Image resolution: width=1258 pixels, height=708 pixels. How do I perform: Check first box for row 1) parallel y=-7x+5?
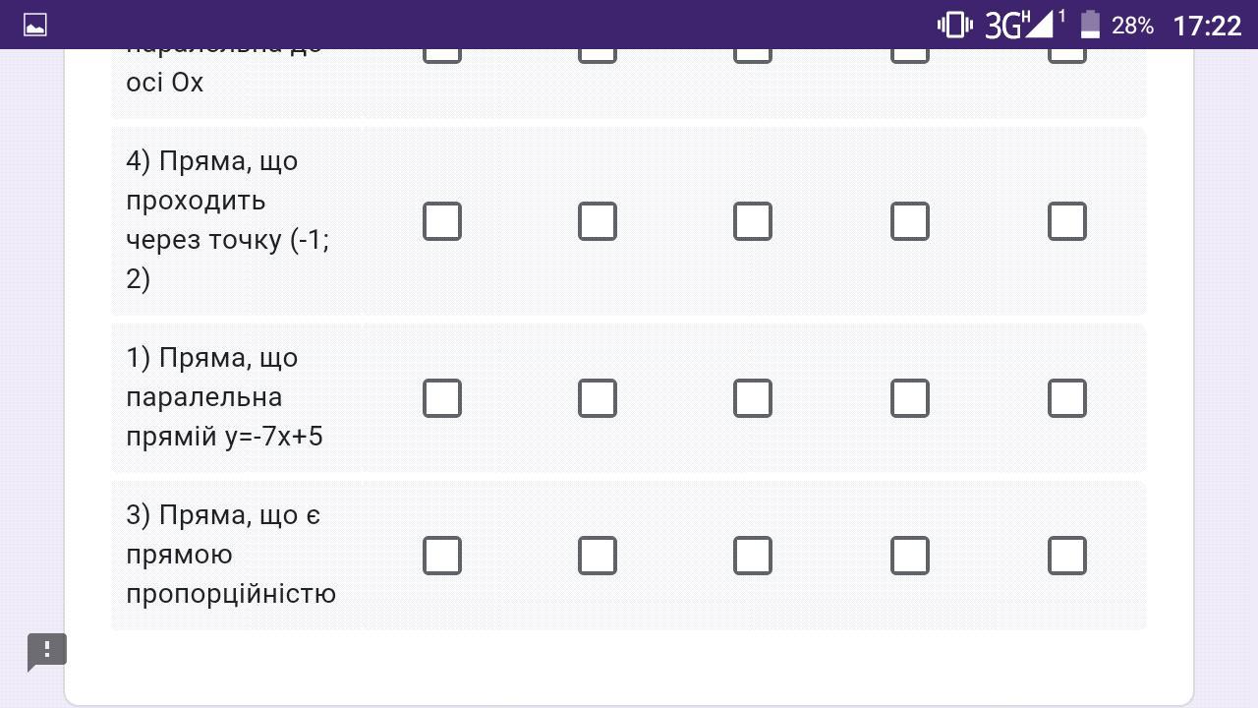click(x=442, y=398)
